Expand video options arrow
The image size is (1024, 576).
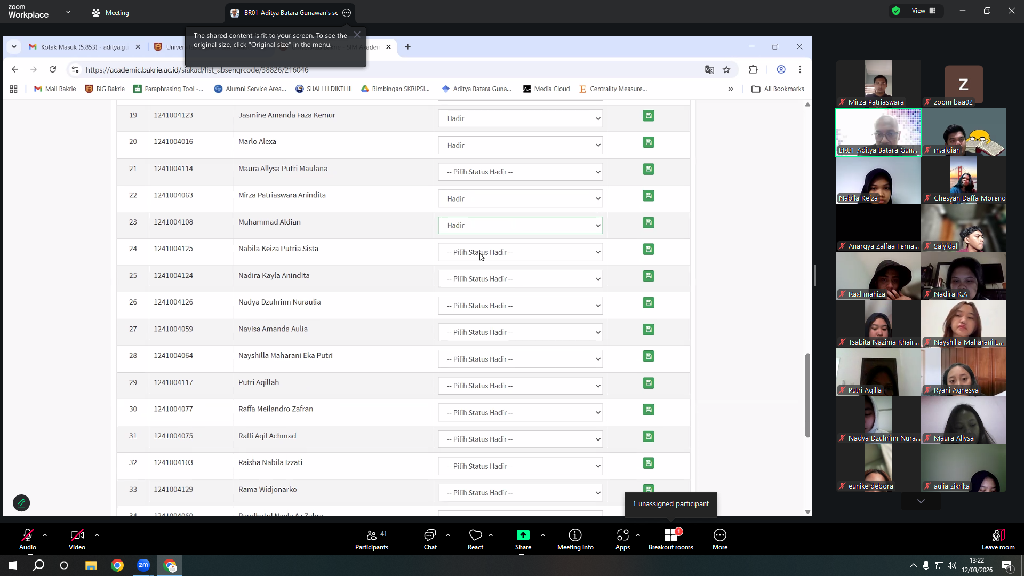tap(97, 535)
